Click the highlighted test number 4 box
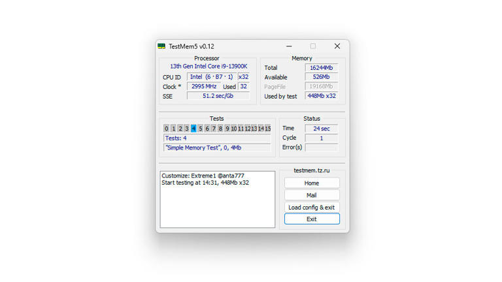The width and height of the screenshot is (502, 282). [x=193, y=129]
